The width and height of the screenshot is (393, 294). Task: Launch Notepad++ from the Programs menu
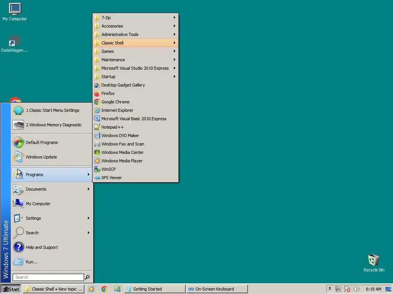pos(135,127)
